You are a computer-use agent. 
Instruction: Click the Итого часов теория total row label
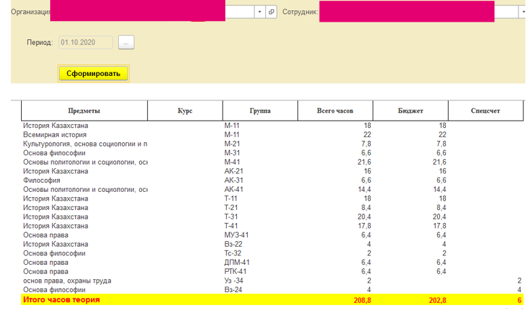[x=62, y=300]
